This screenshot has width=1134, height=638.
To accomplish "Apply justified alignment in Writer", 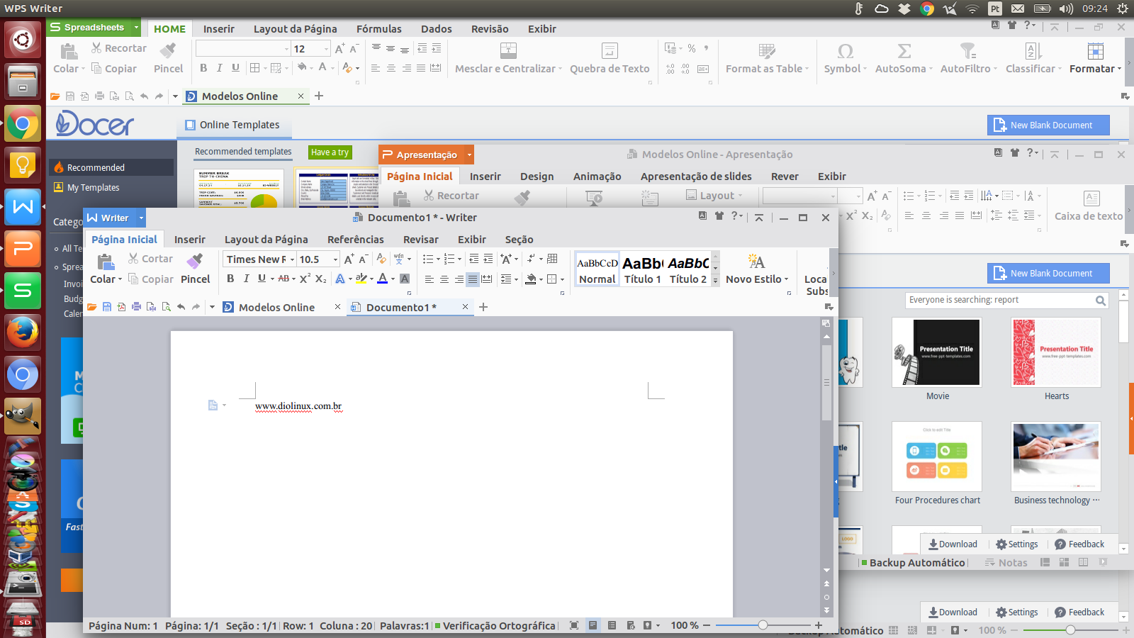I will [473, 279].
